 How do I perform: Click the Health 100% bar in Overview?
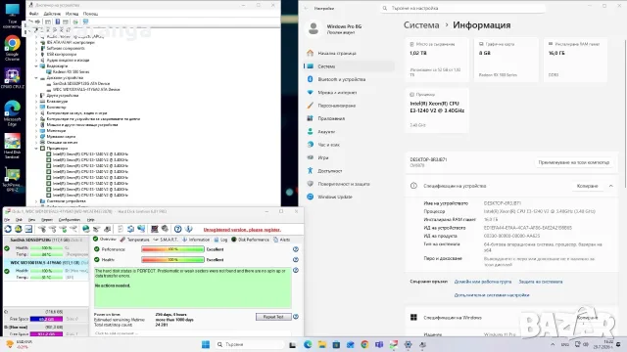tap(172, 259)
